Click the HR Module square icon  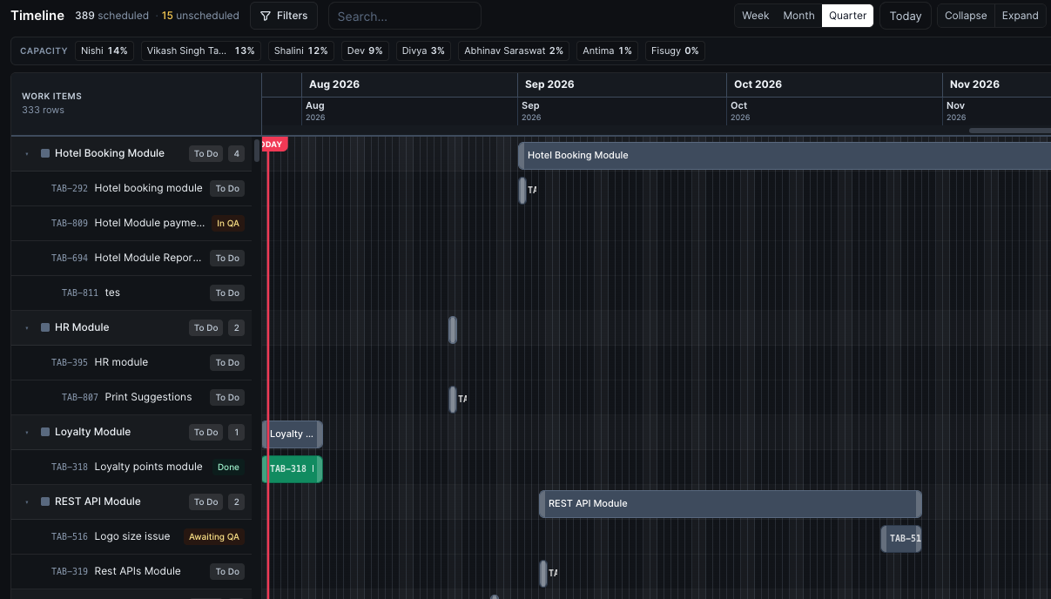(45, 327)
